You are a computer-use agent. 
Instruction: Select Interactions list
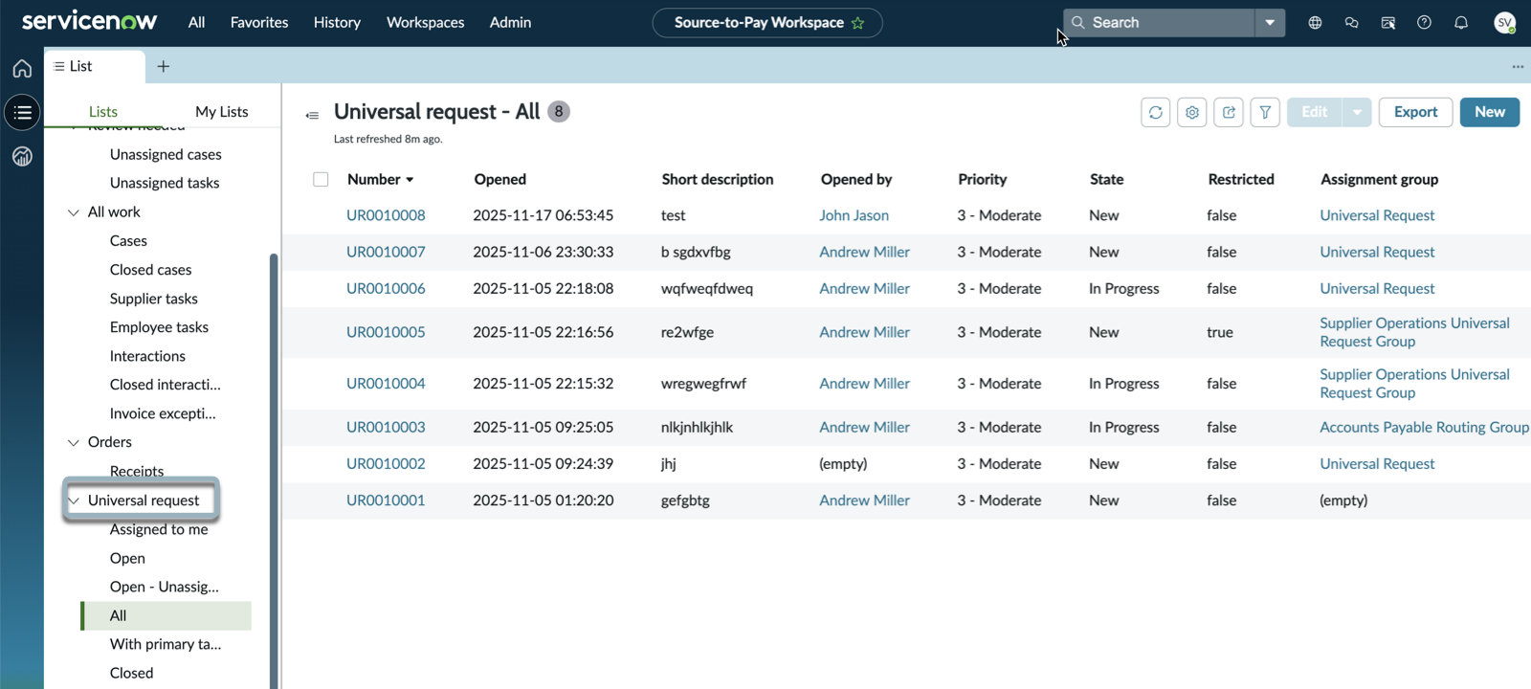147,356
